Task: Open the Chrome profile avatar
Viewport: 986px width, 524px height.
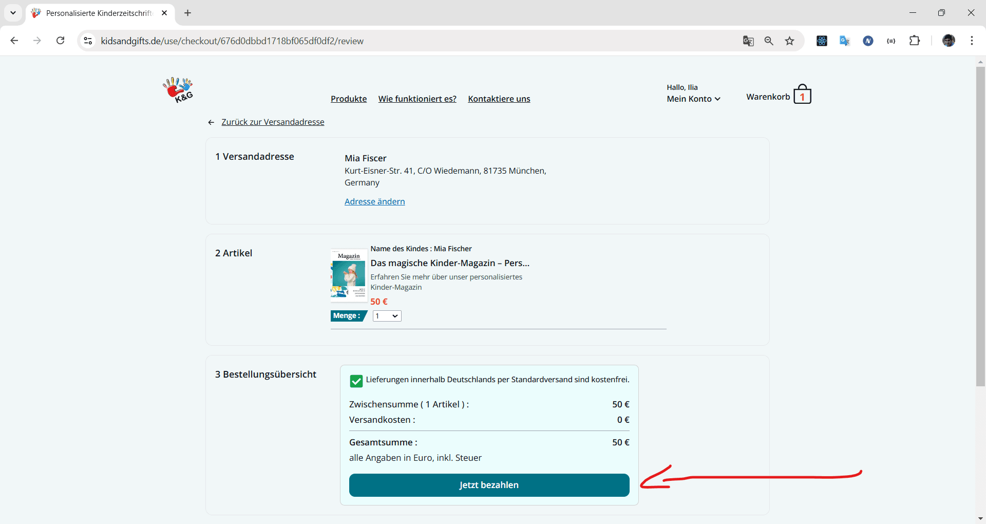Action: pos(948,41)
